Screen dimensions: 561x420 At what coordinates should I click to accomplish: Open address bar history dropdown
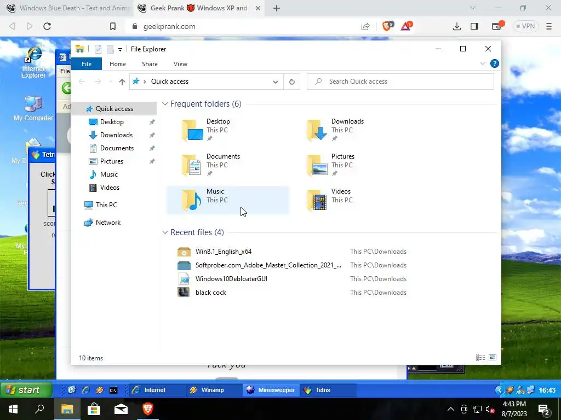(276, 82)
